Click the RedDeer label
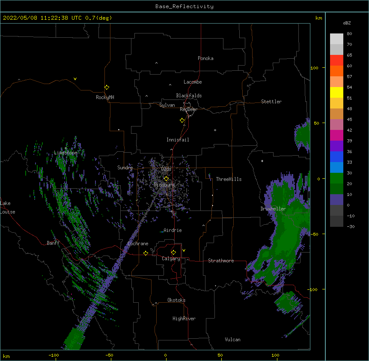Viewport: 369px width, 361px height. pyautogui.click(x=188, y=109)
